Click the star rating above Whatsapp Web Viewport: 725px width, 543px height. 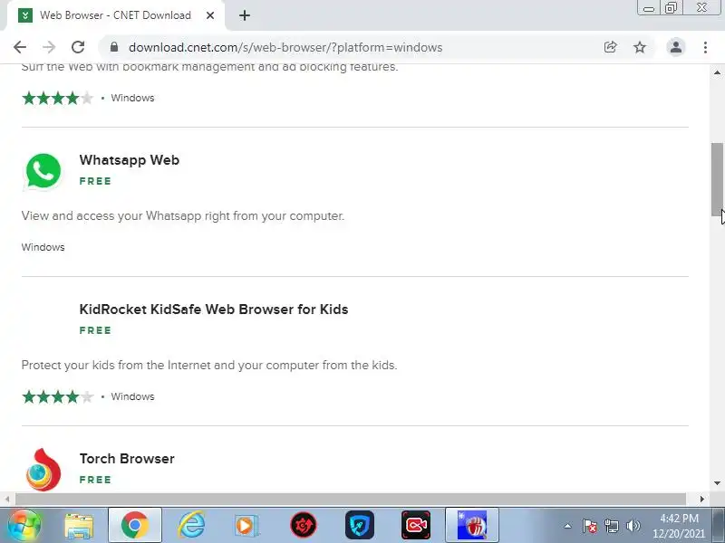click(58, 98)
